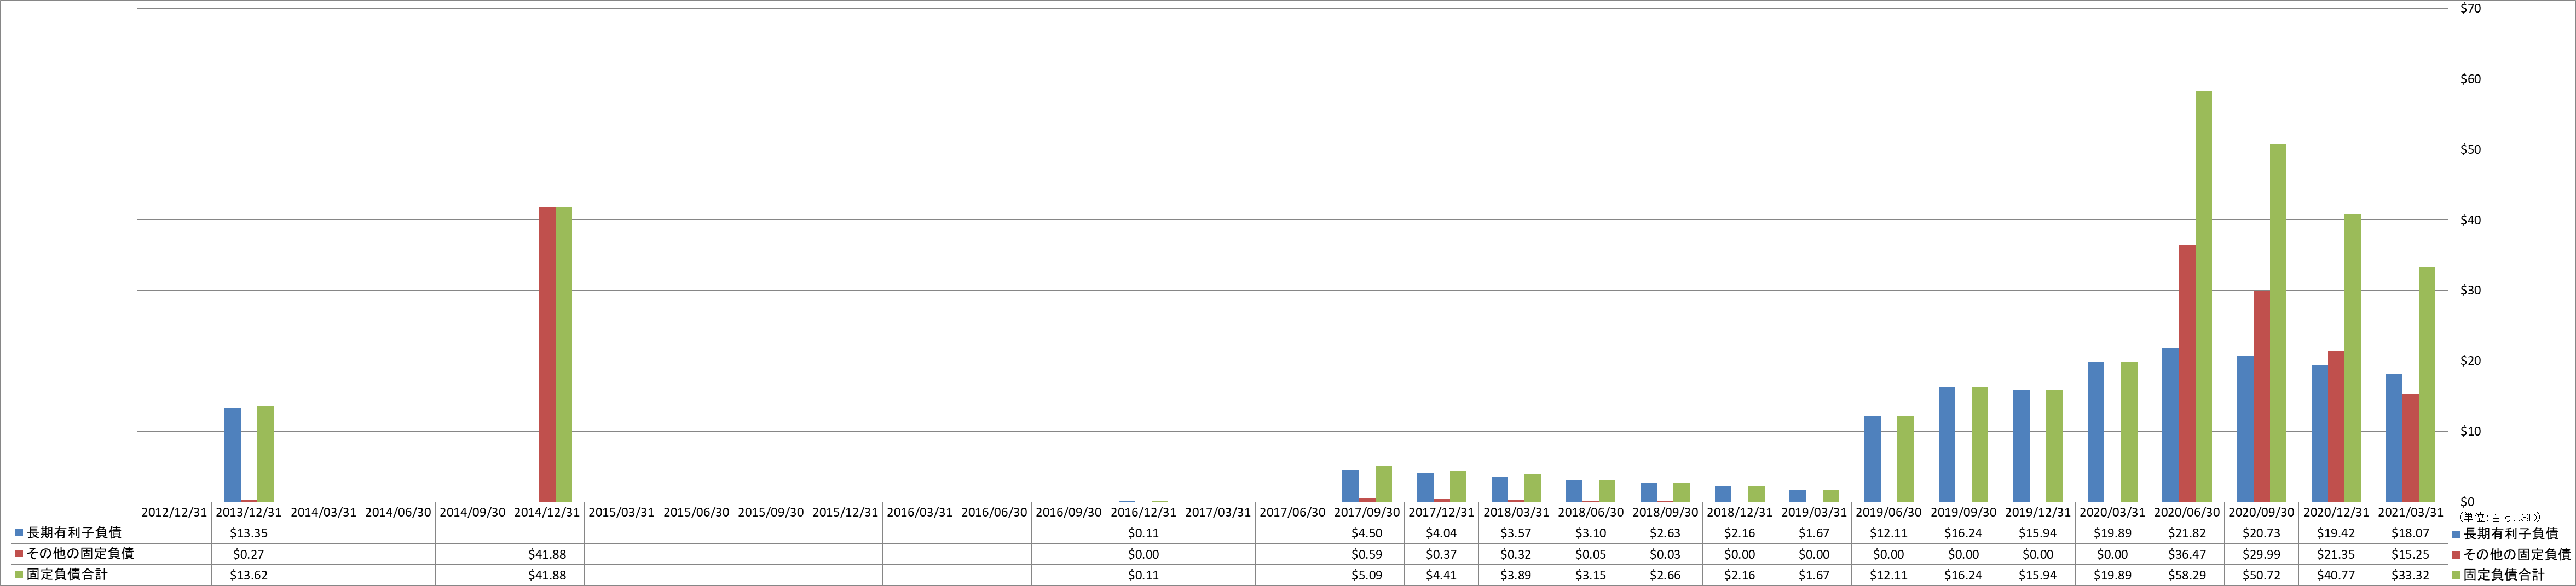Select the 2021/03/31 date label
Viewport: 2576px width, 586px height.
point(2411,512)
